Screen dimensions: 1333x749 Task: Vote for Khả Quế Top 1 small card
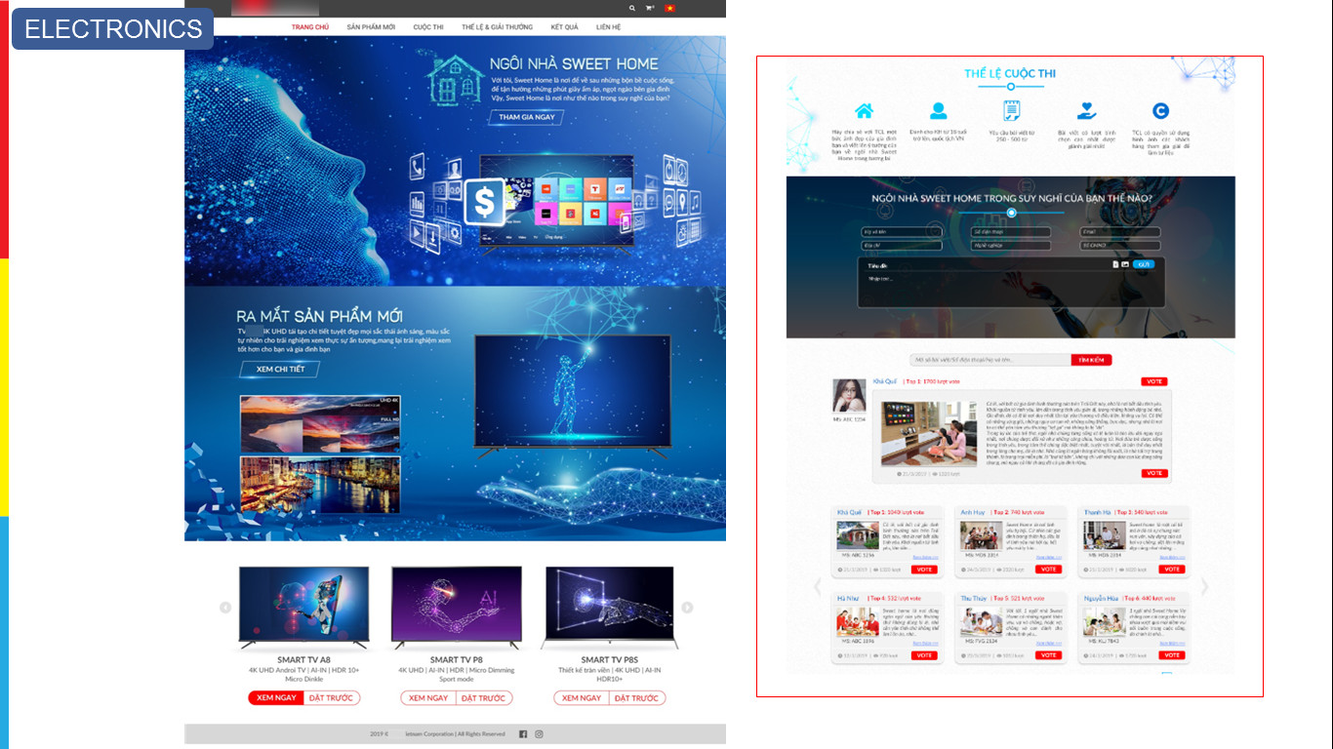point(924,570)
